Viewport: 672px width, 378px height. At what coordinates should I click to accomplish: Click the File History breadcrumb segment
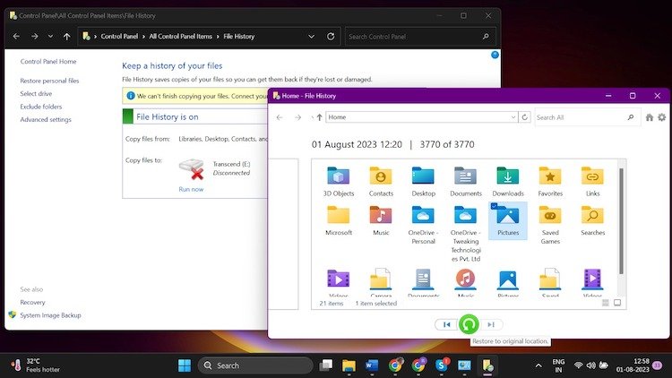(238, 37)
